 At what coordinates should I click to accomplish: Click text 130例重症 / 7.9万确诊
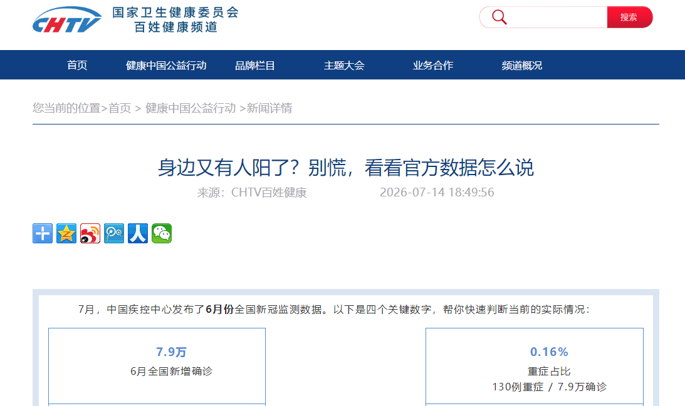click(x=549, y=387)
